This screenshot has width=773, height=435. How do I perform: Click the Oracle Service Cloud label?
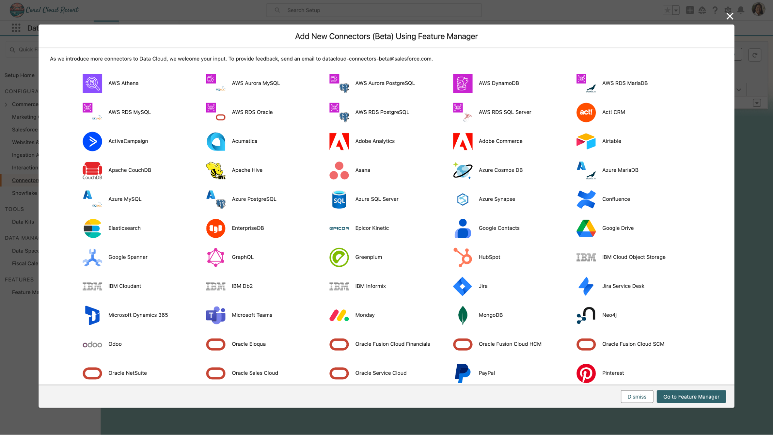[x=381, y=373]
